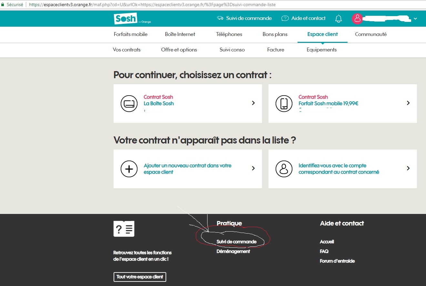426x286 pixels.
Task: Select Facture in the submenu
Action: pyautogui.click(x=276, y=50)
